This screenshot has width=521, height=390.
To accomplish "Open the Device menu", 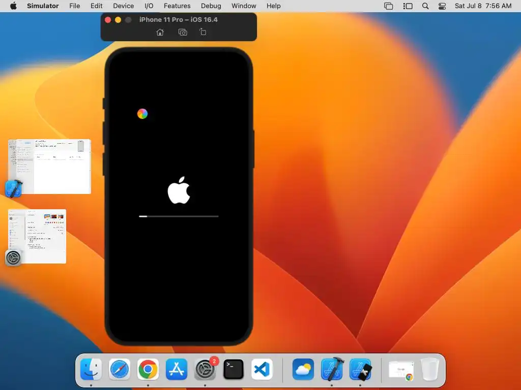I will [123, 6].
